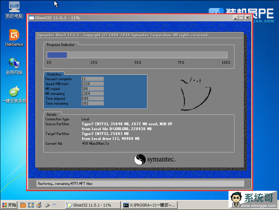279x210 pixels.
Task: Click the Symantec logo
Action: (155, 159)
